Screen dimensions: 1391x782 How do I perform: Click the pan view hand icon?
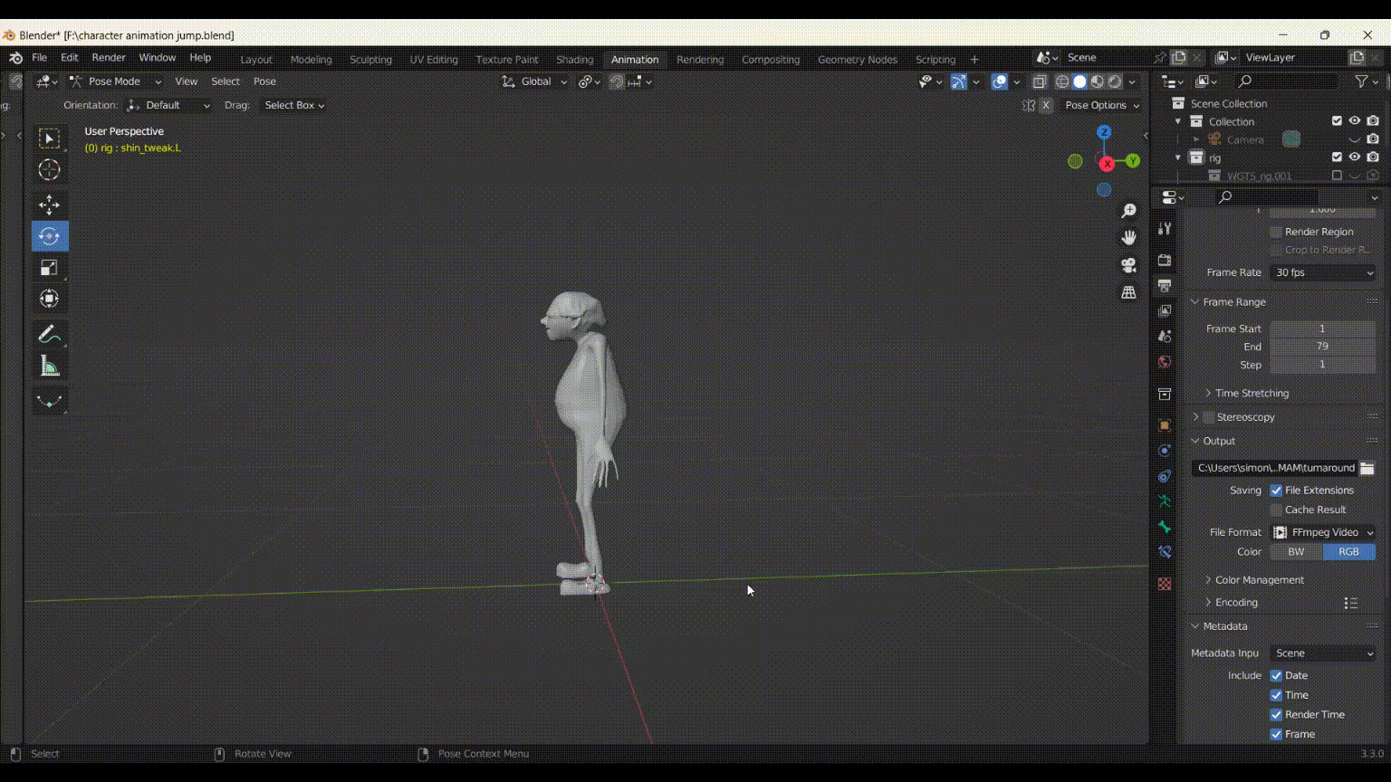click(1128, 237)
